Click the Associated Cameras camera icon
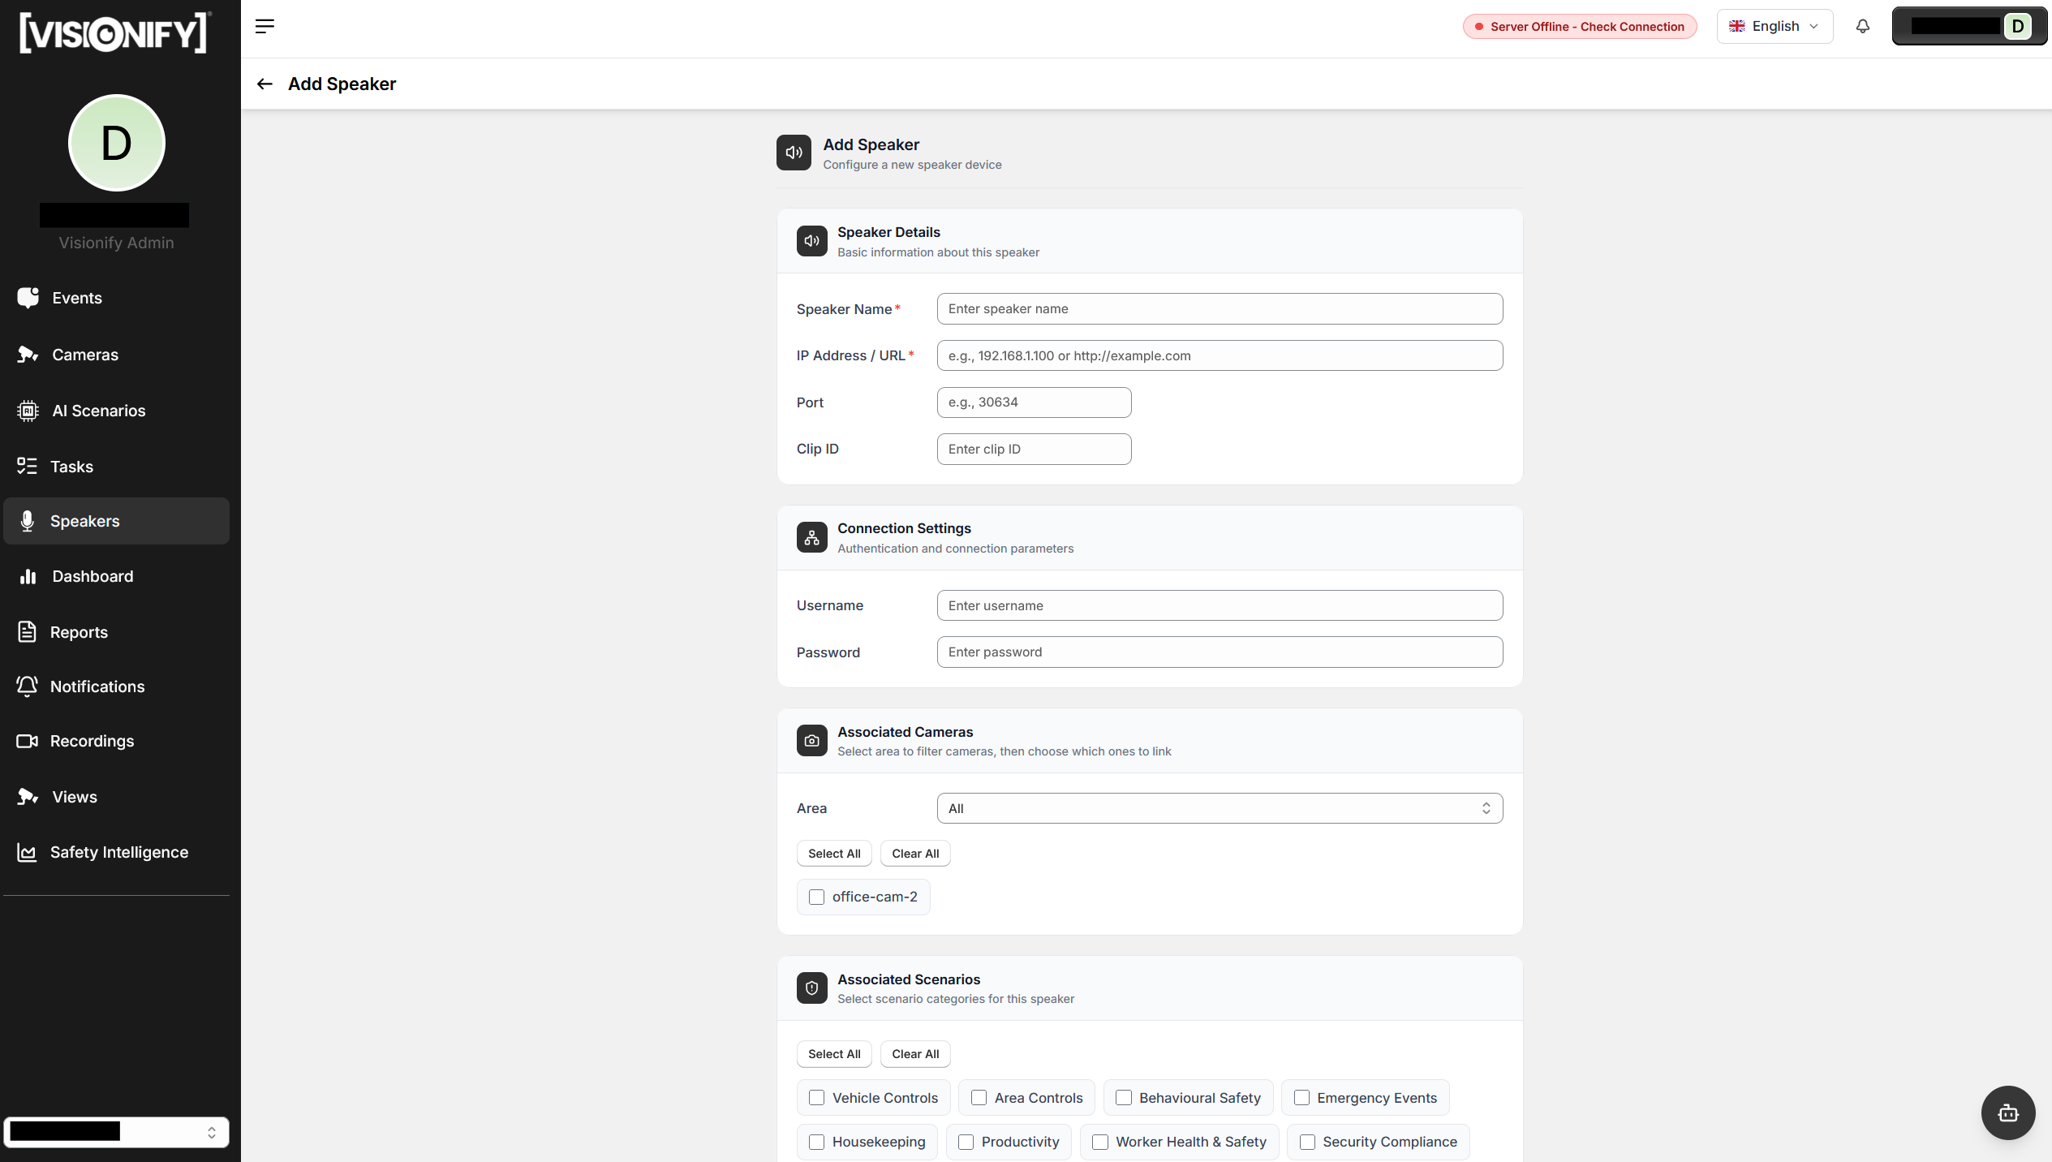This screenshot has height=1162, width=2052. tap(811, 740)
